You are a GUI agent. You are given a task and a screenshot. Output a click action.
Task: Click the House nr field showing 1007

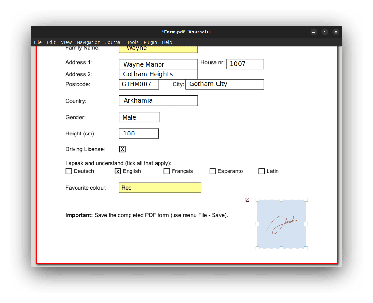(245, 64)
